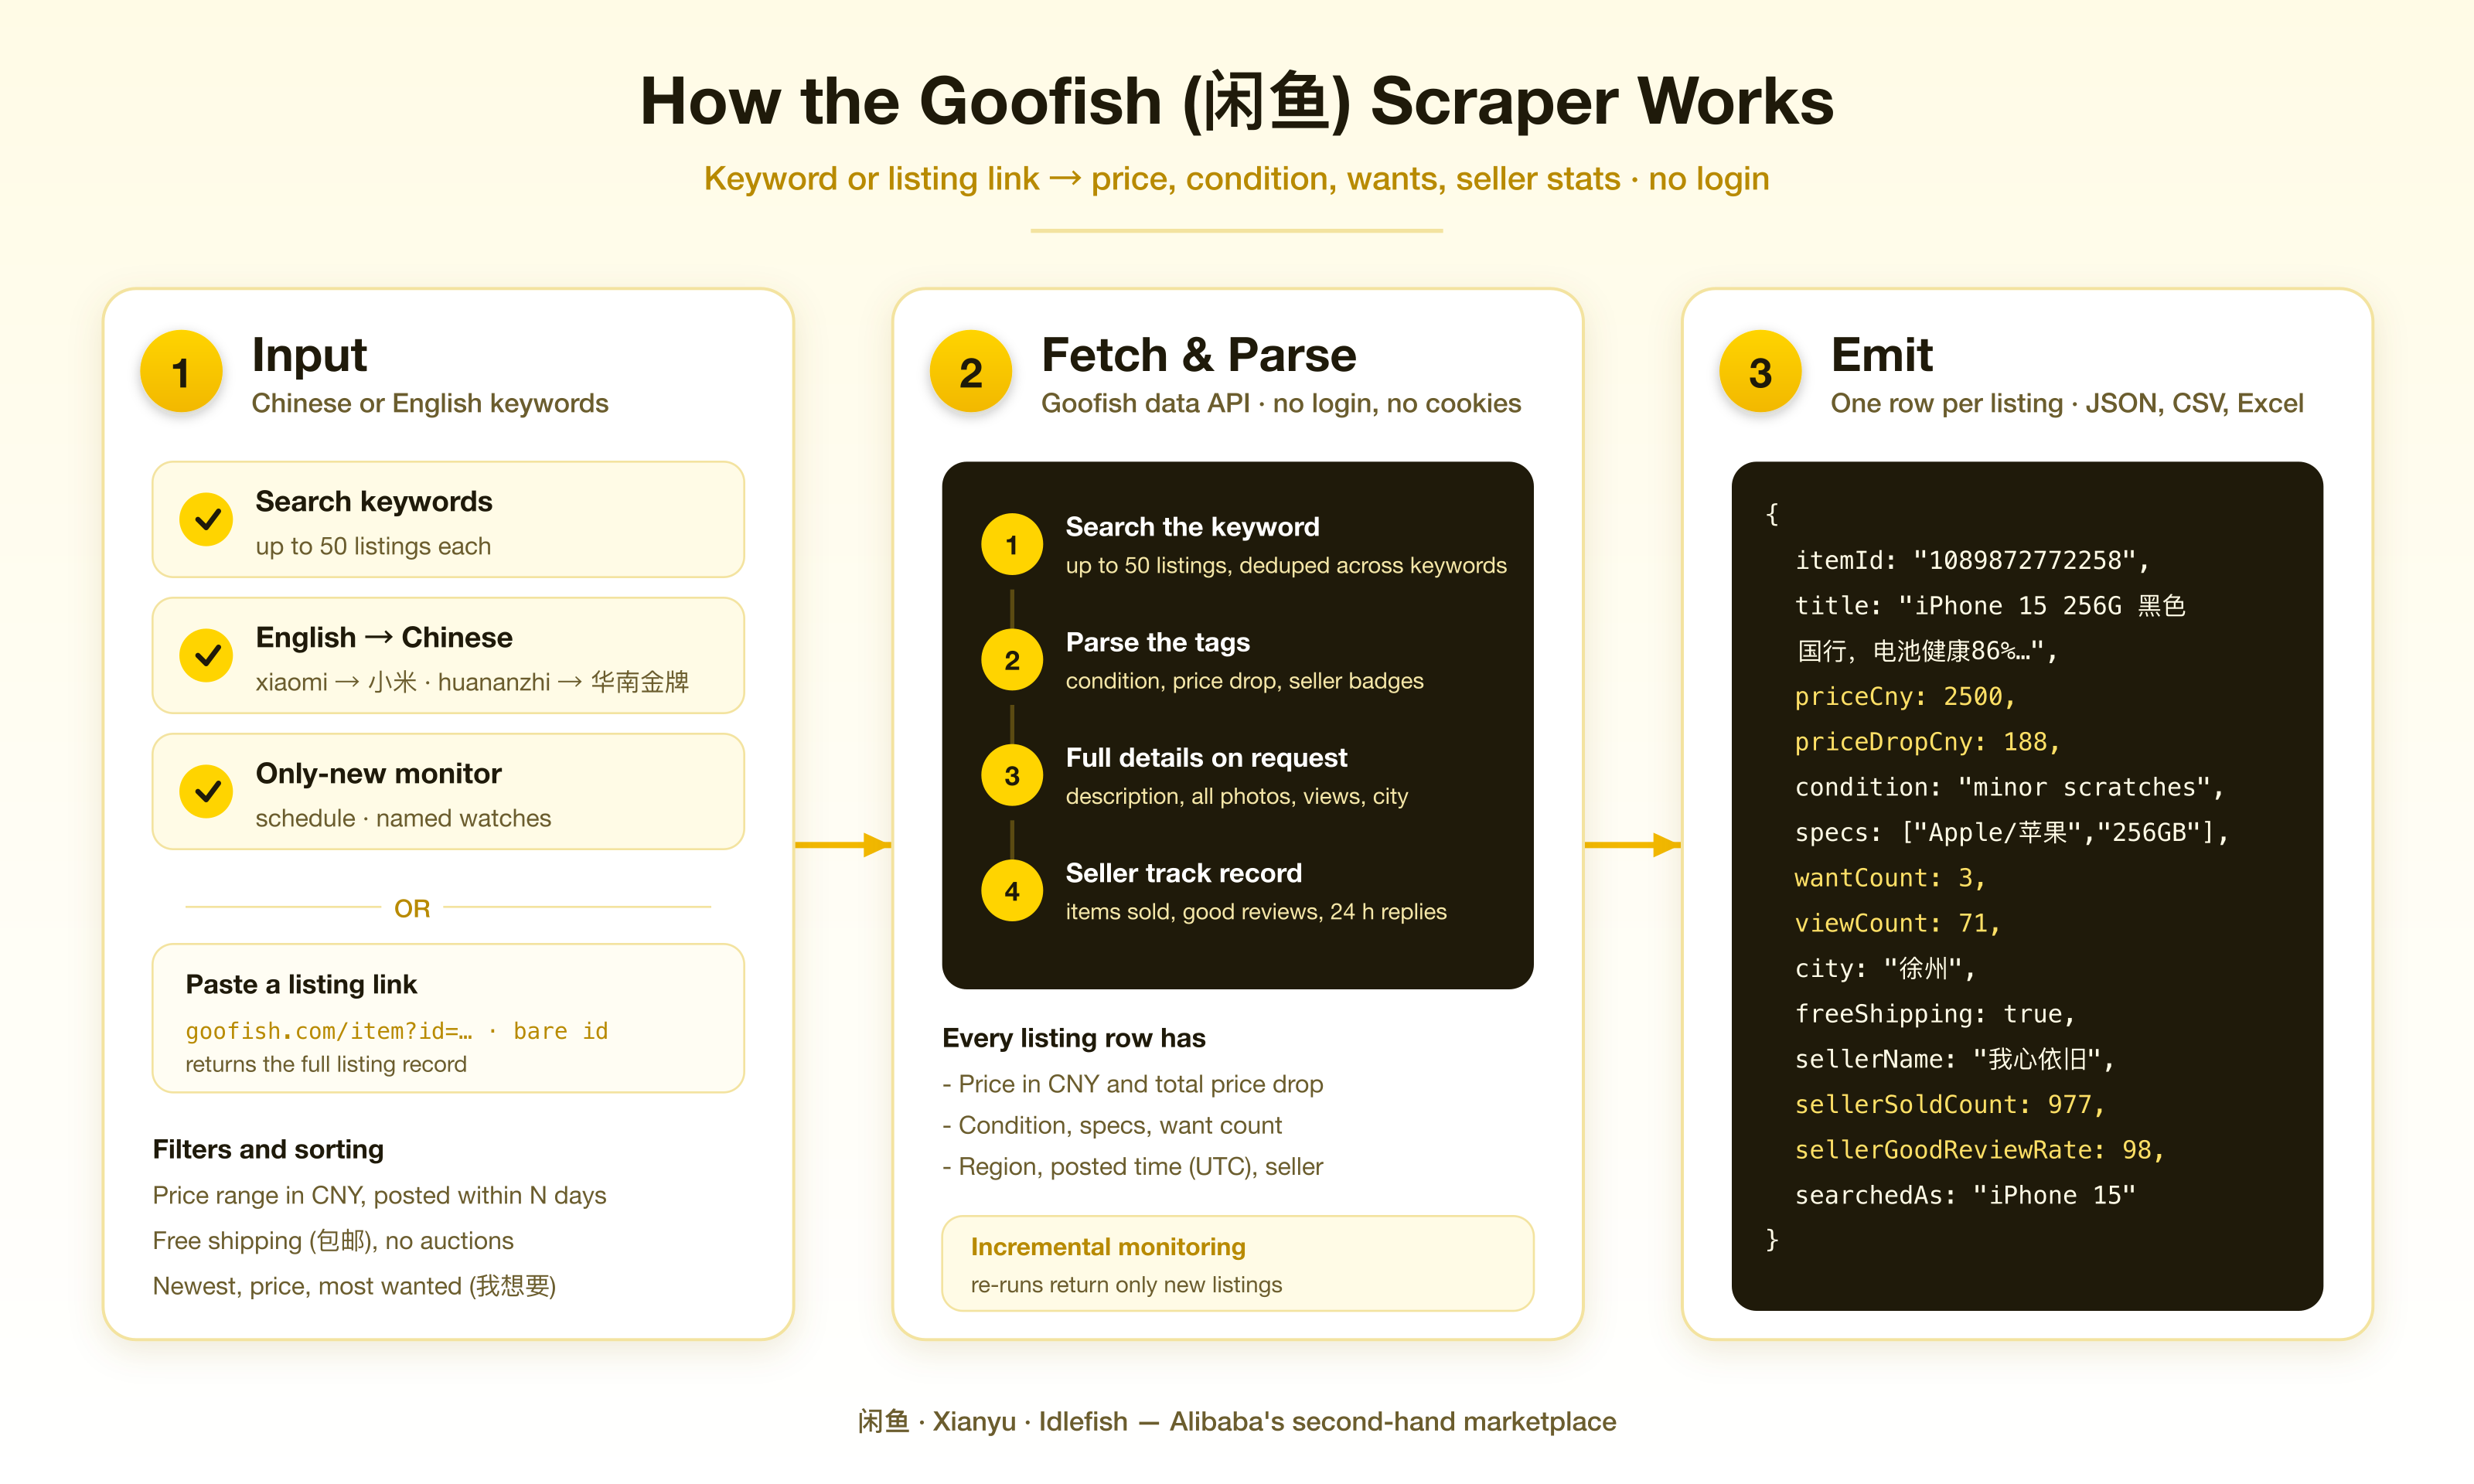The width and height of the screenshot is (2474, 1484).
Task: Click the wantCount: 3 code line
Action: coord(1889,877)
